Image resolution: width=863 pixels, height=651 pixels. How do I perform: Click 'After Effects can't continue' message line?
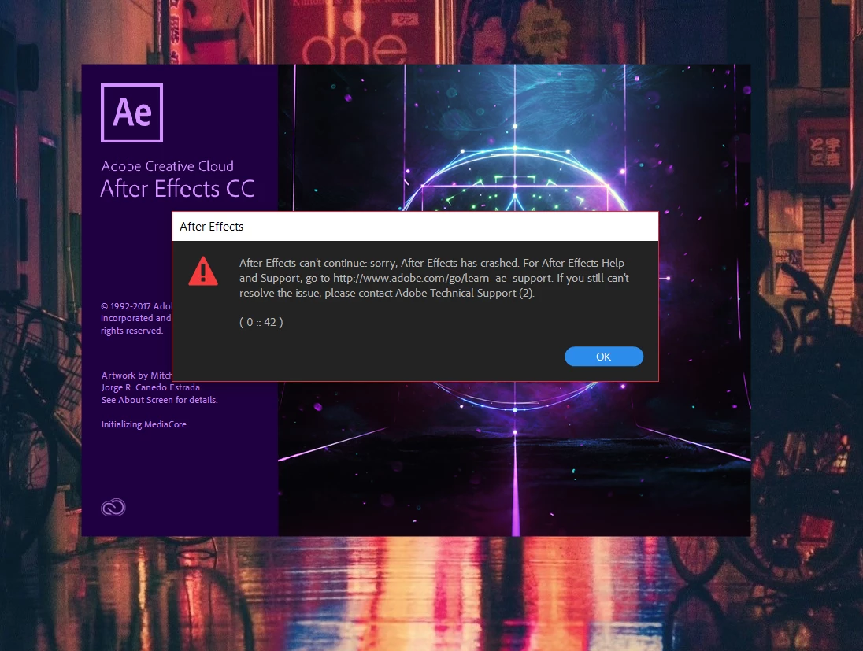tap(431, 263)
